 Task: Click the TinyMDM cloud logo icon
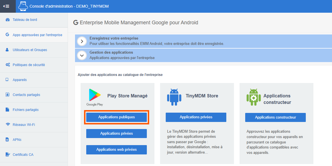click(x=23, y=6)
